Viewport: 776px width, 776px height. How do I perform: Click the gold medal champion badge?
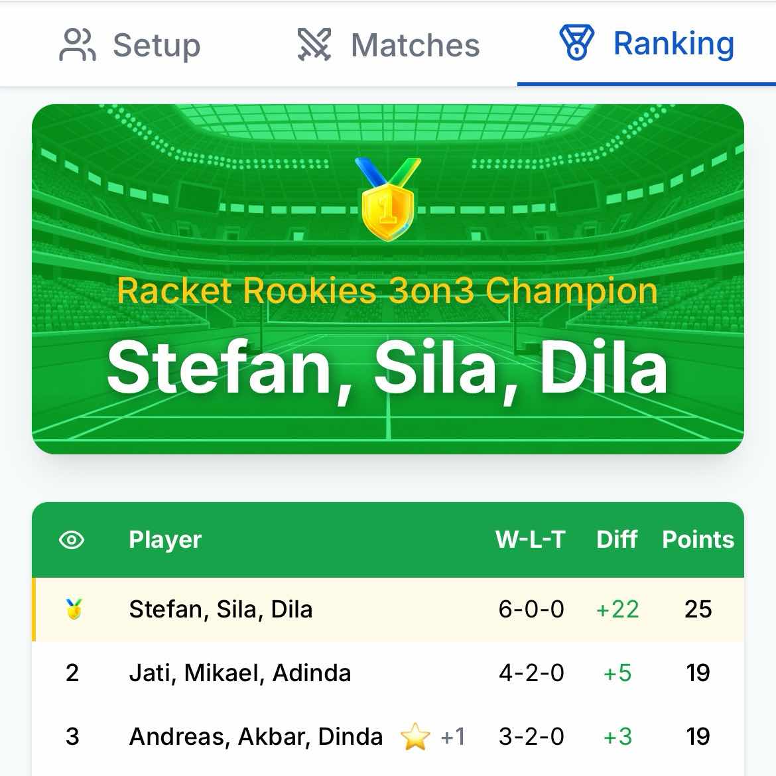click(x=388, y=199)
